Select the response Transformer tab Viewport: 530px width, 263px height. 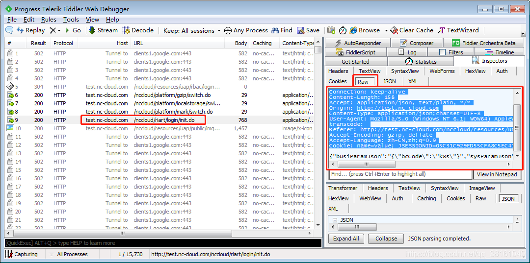[x=343, y=188]
